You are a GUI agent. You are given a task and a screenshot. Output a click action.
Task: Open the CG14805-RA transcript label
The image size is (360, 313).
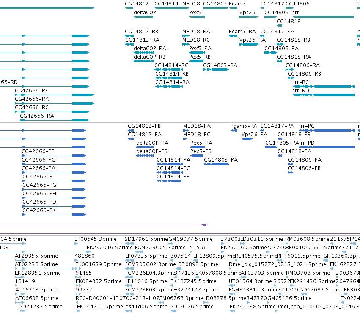pyautogui.click(x=281, y=49)
